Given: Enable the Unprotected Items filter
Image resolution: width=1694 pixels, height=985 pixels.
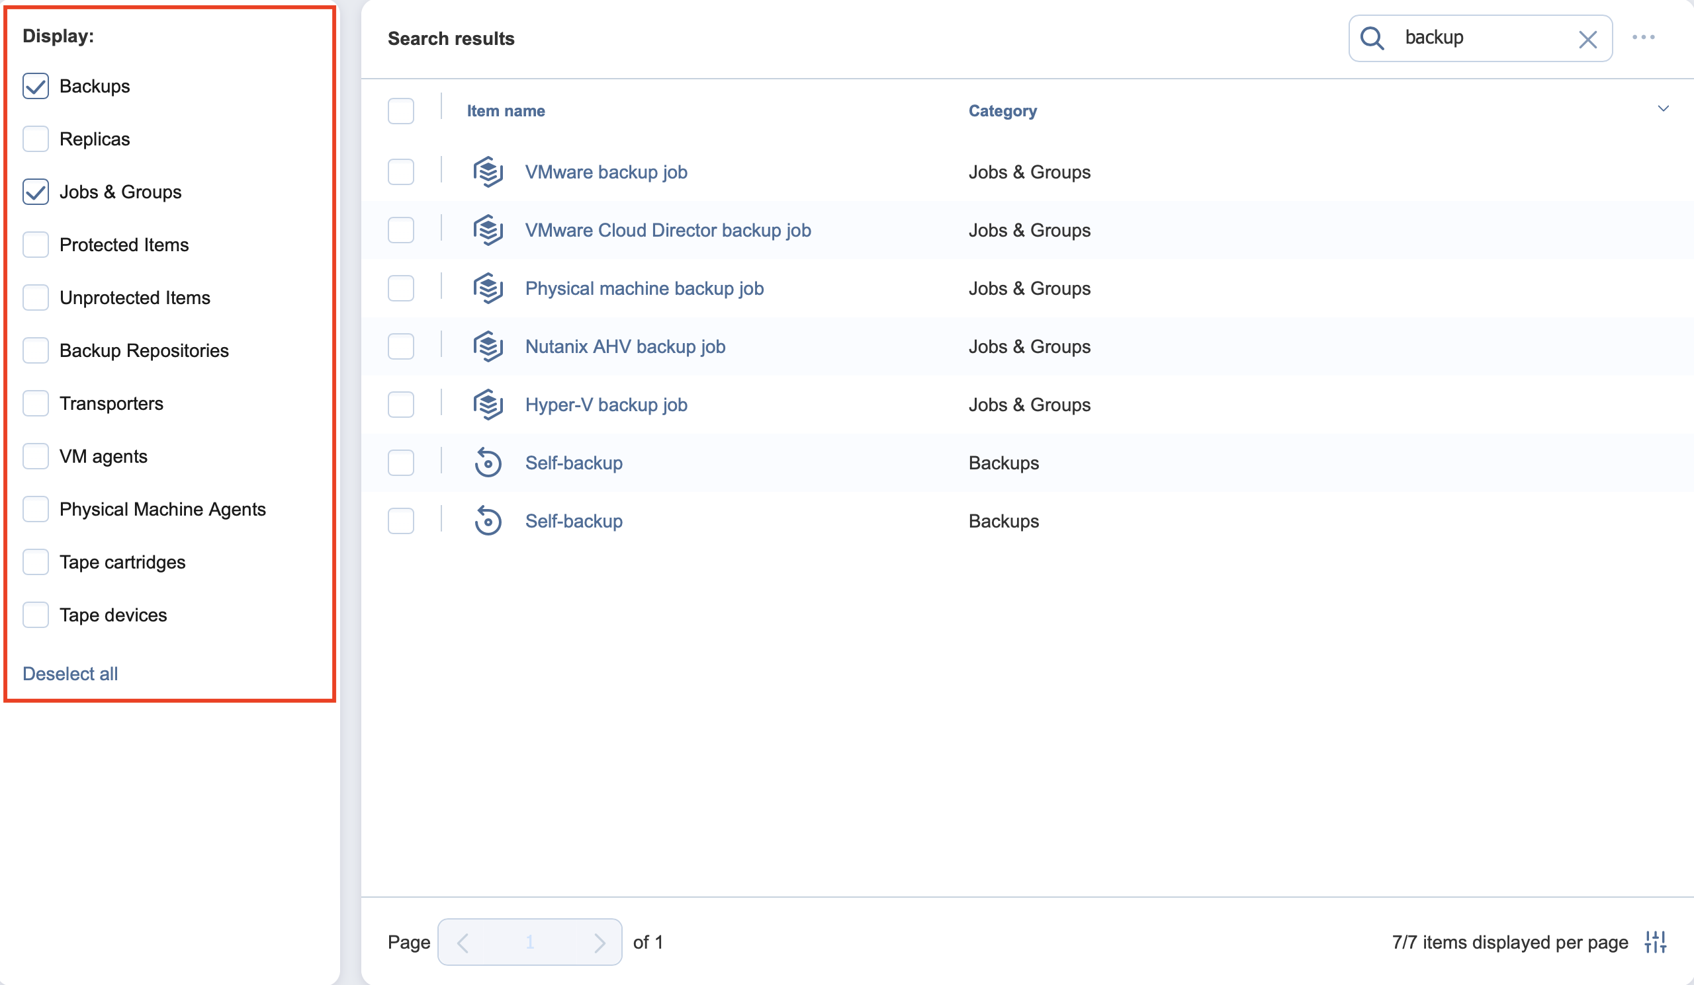Looking at the screenshot, I should 36,297.
